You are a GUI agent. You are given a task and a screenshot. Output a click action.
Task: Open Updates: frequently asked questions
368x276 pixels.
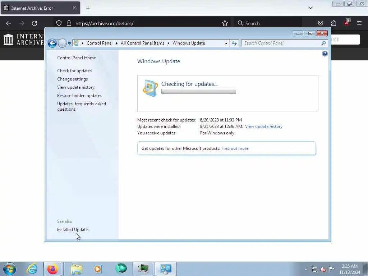pyautogui.click(x=82, y=106)
